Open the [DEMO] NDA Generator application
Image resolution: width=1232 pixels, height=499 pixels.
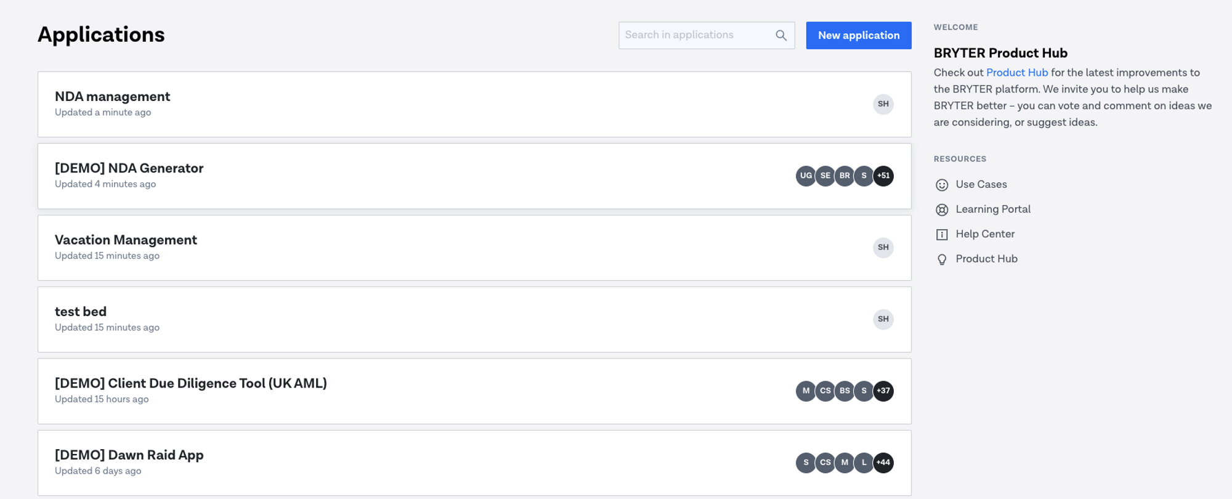[x=129, y=168]
